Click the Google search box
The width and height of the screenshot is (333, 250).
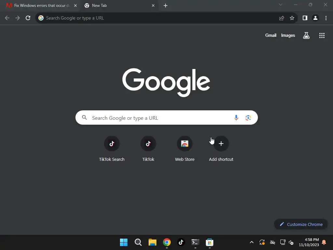point(166,118)
